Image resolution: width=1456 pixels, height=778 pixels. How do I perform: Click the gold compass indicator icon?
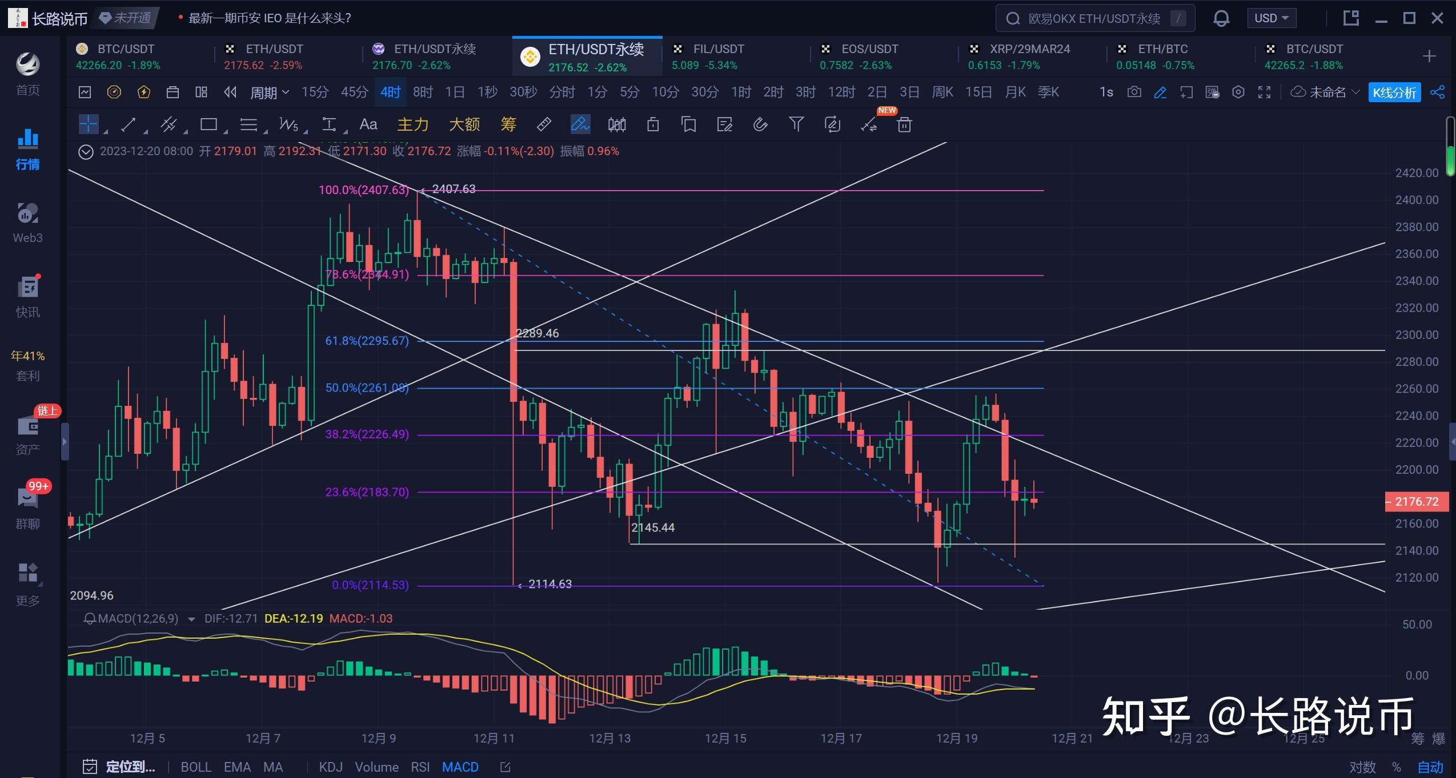[x=114, y=92]
